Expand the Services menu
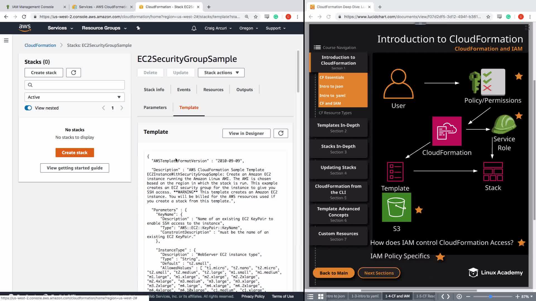Screen dimensions: 536x301 pyautogui.click(x=60, y=28)
